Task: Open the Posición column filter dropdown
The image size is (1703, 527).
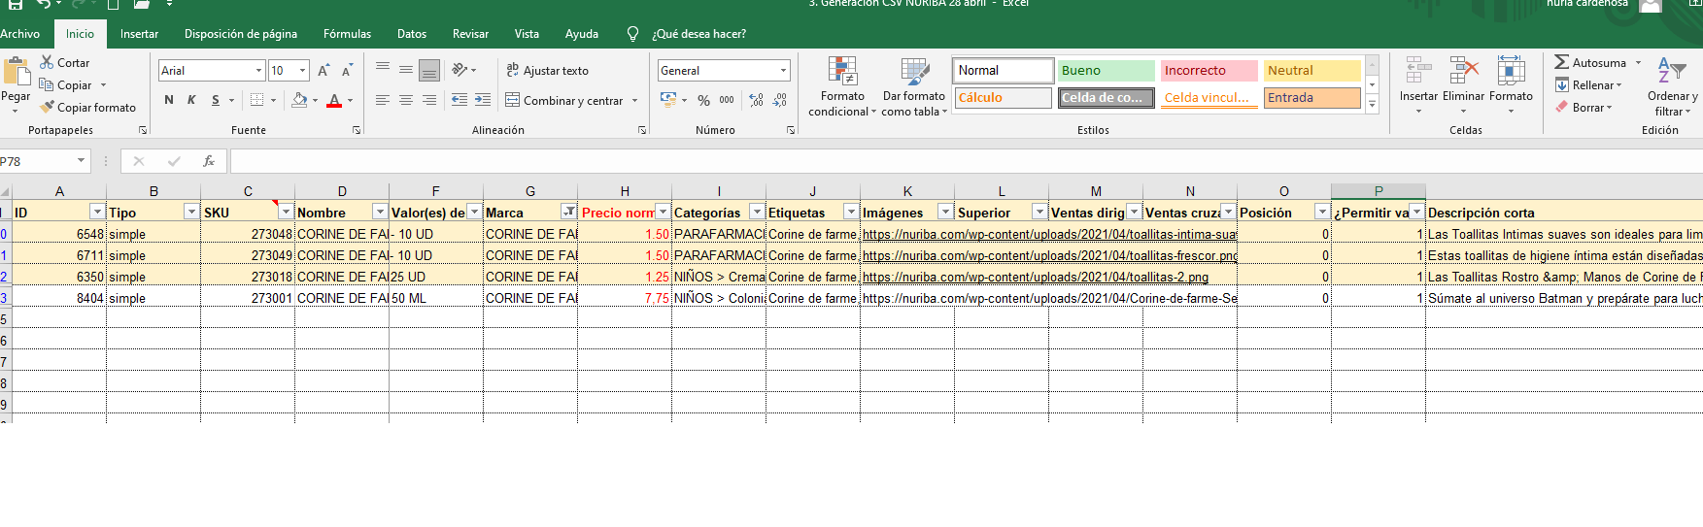Action: (x=1322, y=212)
